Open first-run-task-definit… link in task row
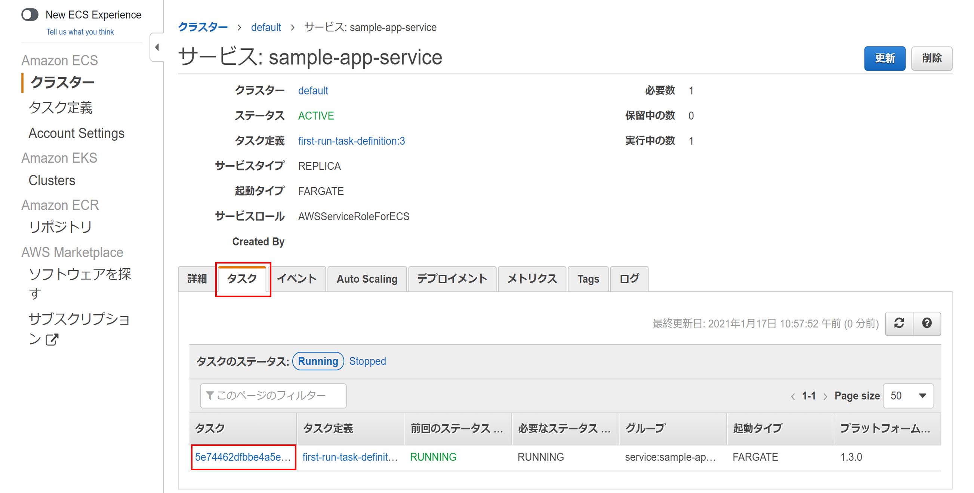The width and height of the screenshot is (974, 493). coord(350,457)
